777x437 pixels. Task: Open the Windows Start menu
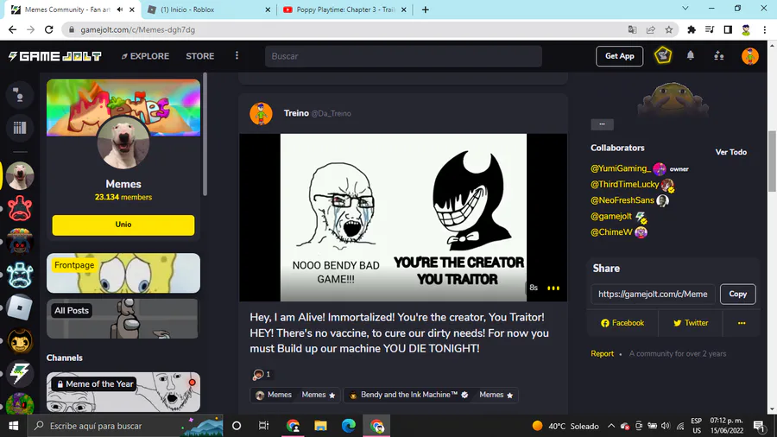click(13, 426)
